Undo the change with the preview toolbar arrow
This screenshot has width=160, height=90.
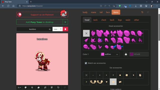tap(58, 87)
